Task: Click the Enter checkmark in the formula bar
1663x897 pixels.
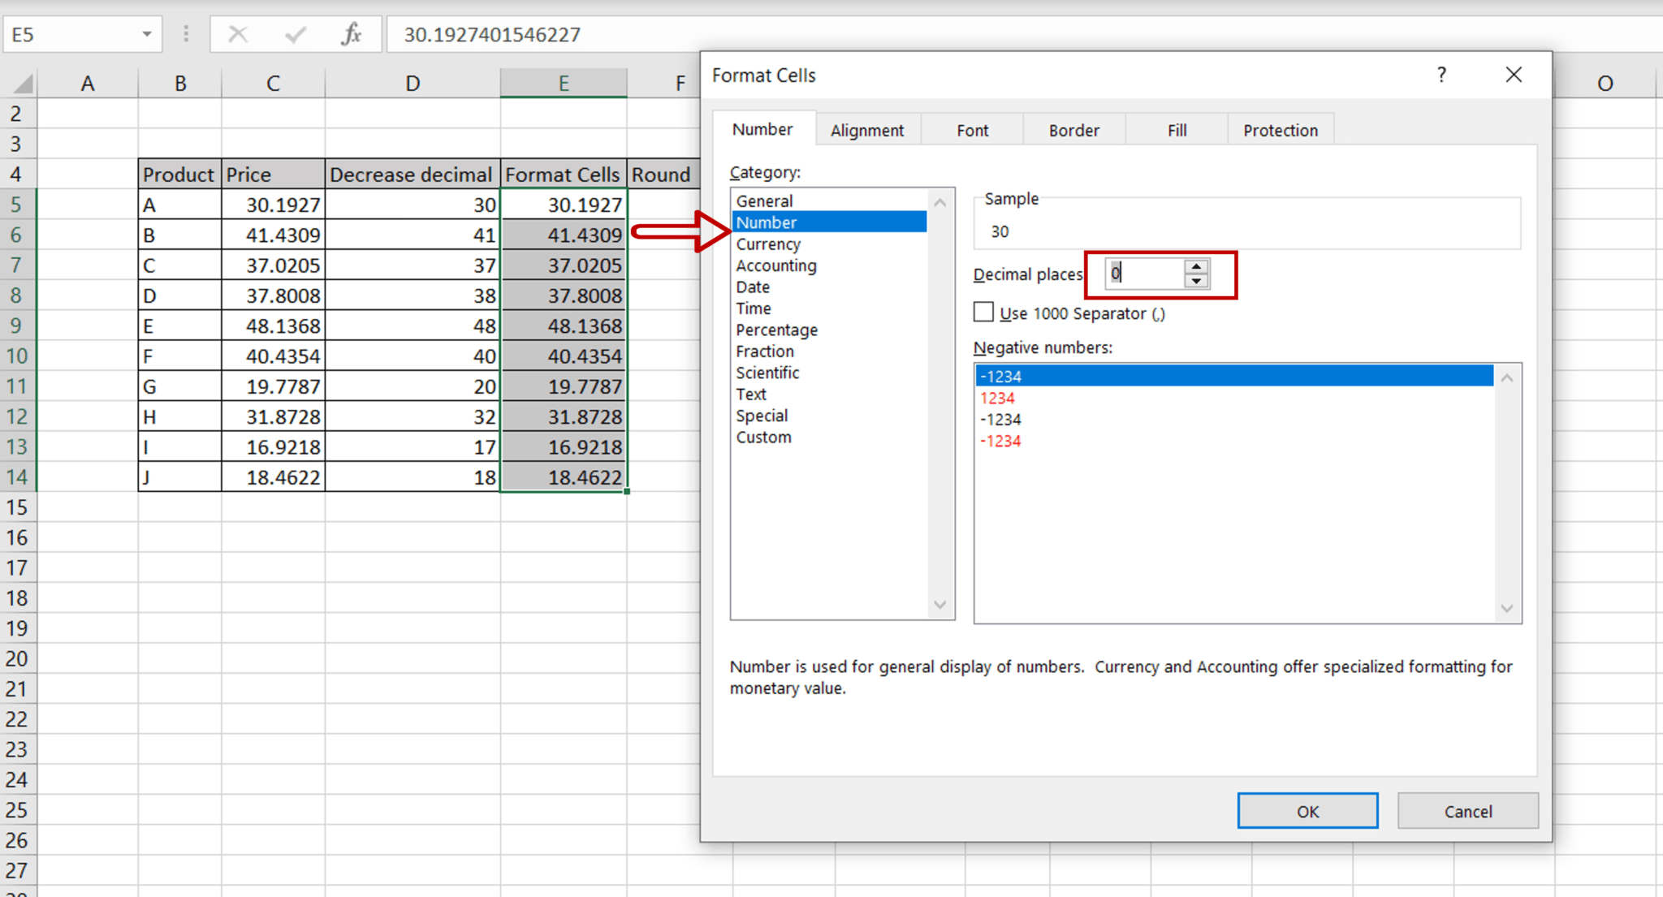Action: point(295,34)
